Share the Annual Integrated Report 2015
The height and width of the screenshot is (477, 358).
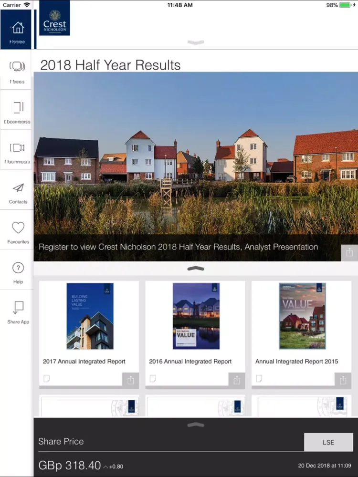point(343,380)
